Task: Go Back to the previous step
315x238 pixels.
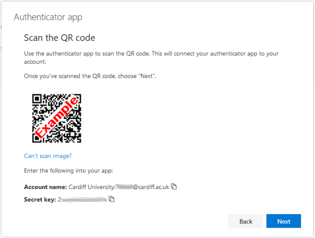Action: (x=246, y=221)
